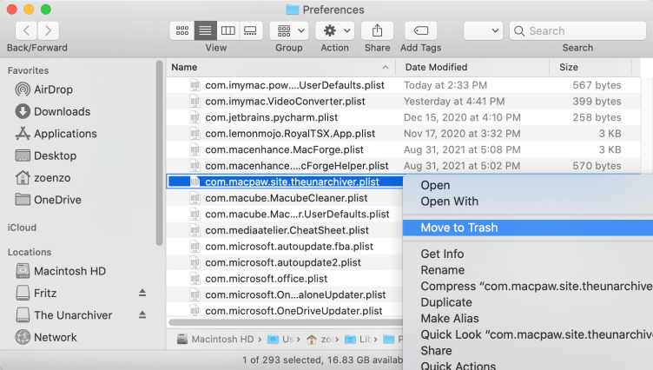Image resolution: width=653 pixels, height=370 pixels.
Task: Select The Unarchiver volume
Action: point(64,315)
